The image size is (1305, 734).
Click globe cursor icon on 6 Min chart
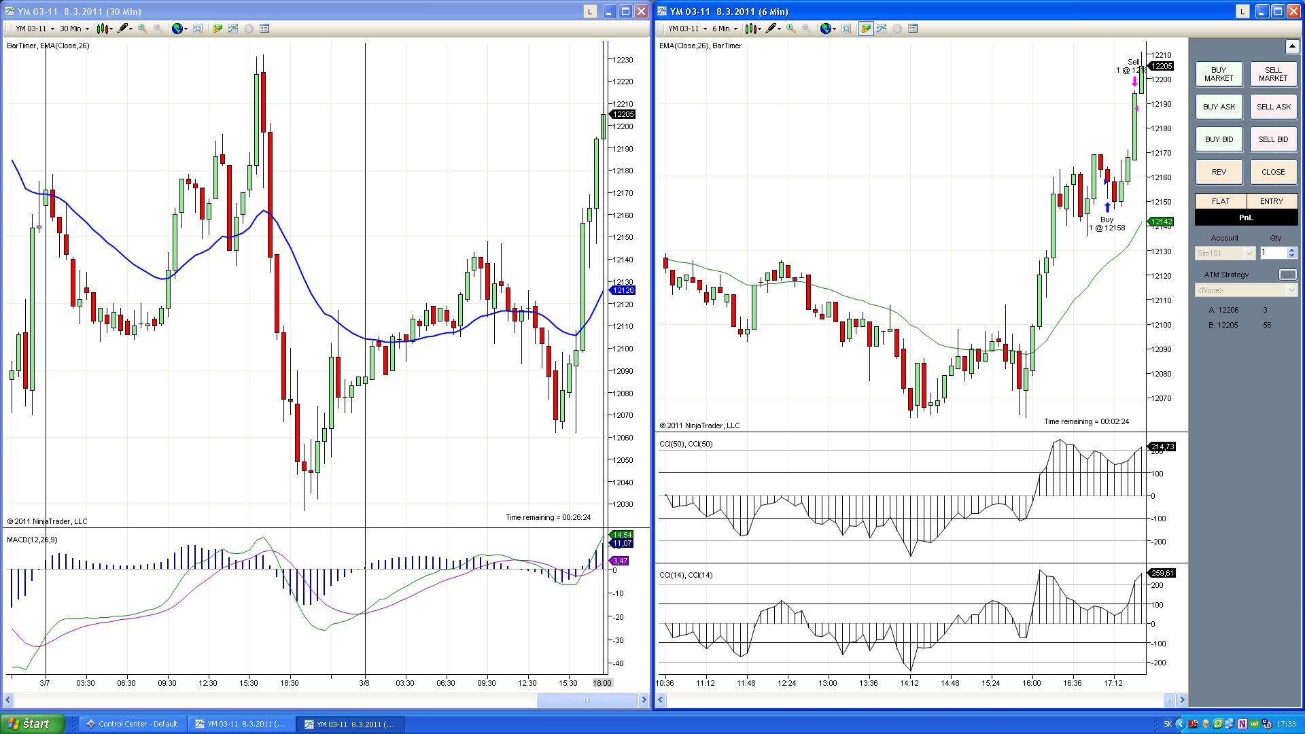(x=826, y=29)
